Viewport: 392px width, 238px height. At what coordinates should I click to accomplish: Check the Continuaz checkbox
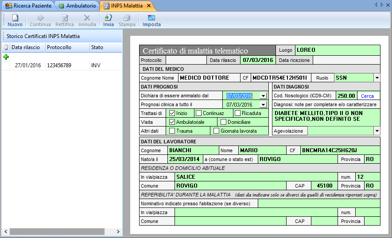coord(199,113)
